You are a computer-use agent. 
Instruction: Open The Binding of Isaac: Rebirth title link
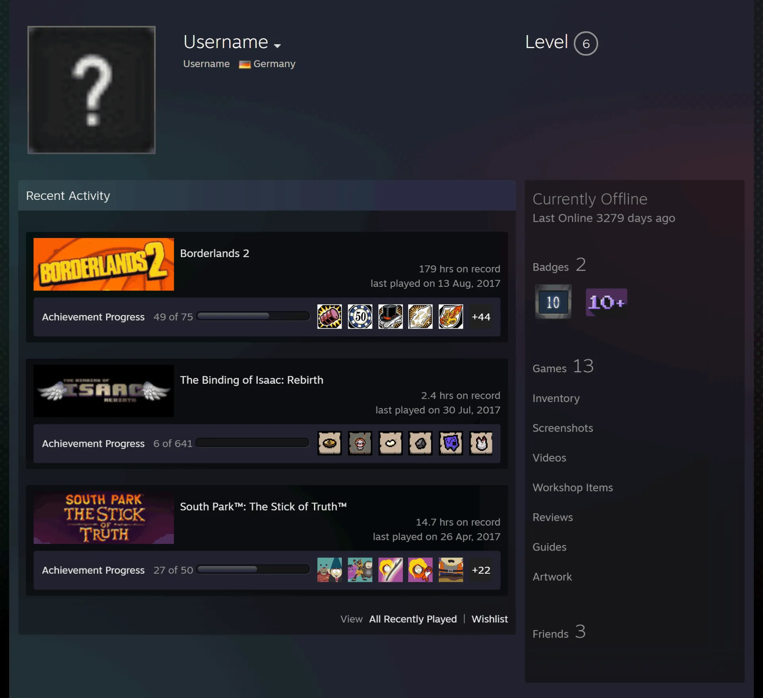[x=252, y=380]
